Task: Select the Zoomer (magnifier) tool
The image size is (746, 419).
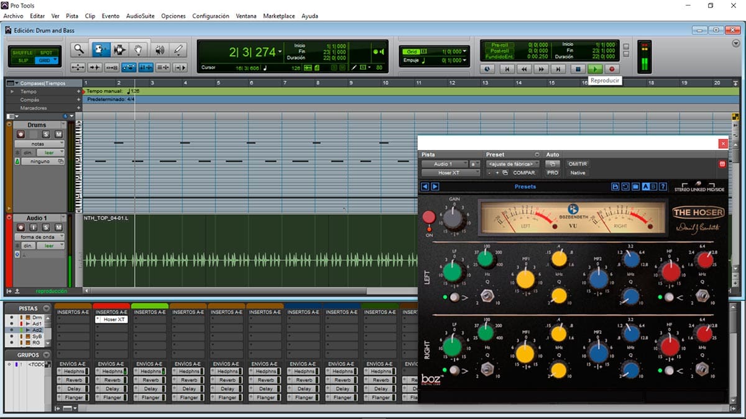Action: (x=78, y=50)
